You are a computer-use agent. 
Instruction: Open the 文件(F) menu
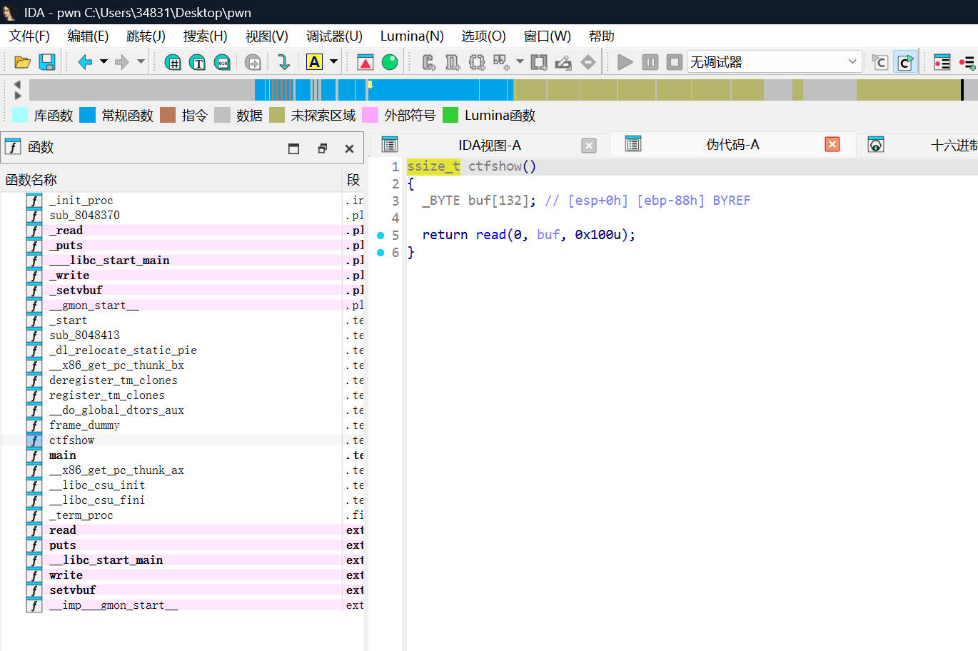coord(29,36)
